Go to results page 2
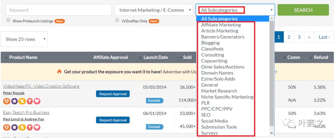The height and width of the screenshot is (138, 334). (x=289, y=37)
